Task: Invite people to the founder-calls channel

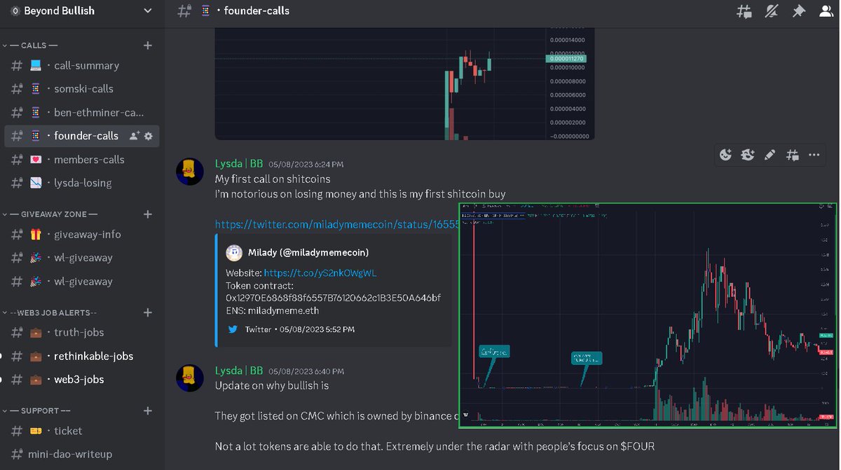Action: point(135,136)
